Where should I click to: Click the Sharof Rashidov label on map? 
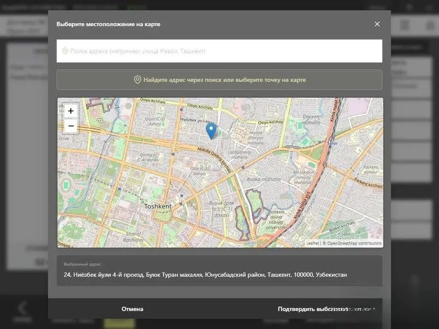(x=133, y=237)
